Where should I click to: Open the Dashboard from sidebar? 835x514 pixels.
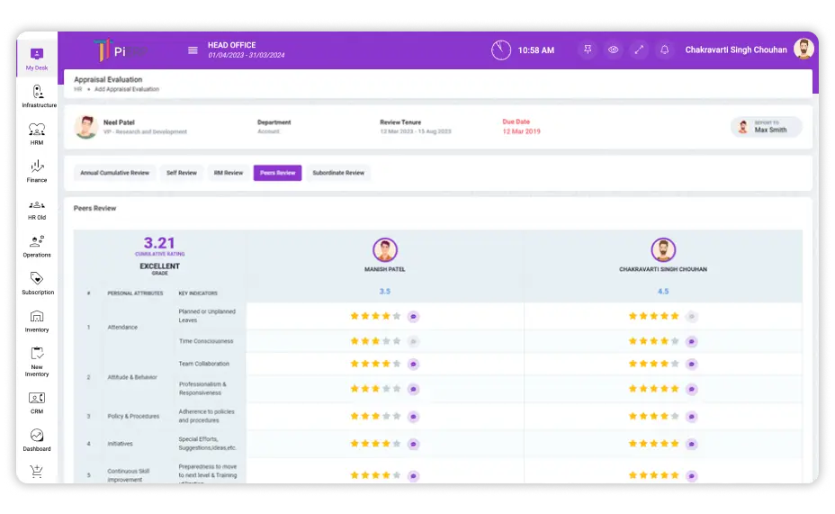(37, 439)
